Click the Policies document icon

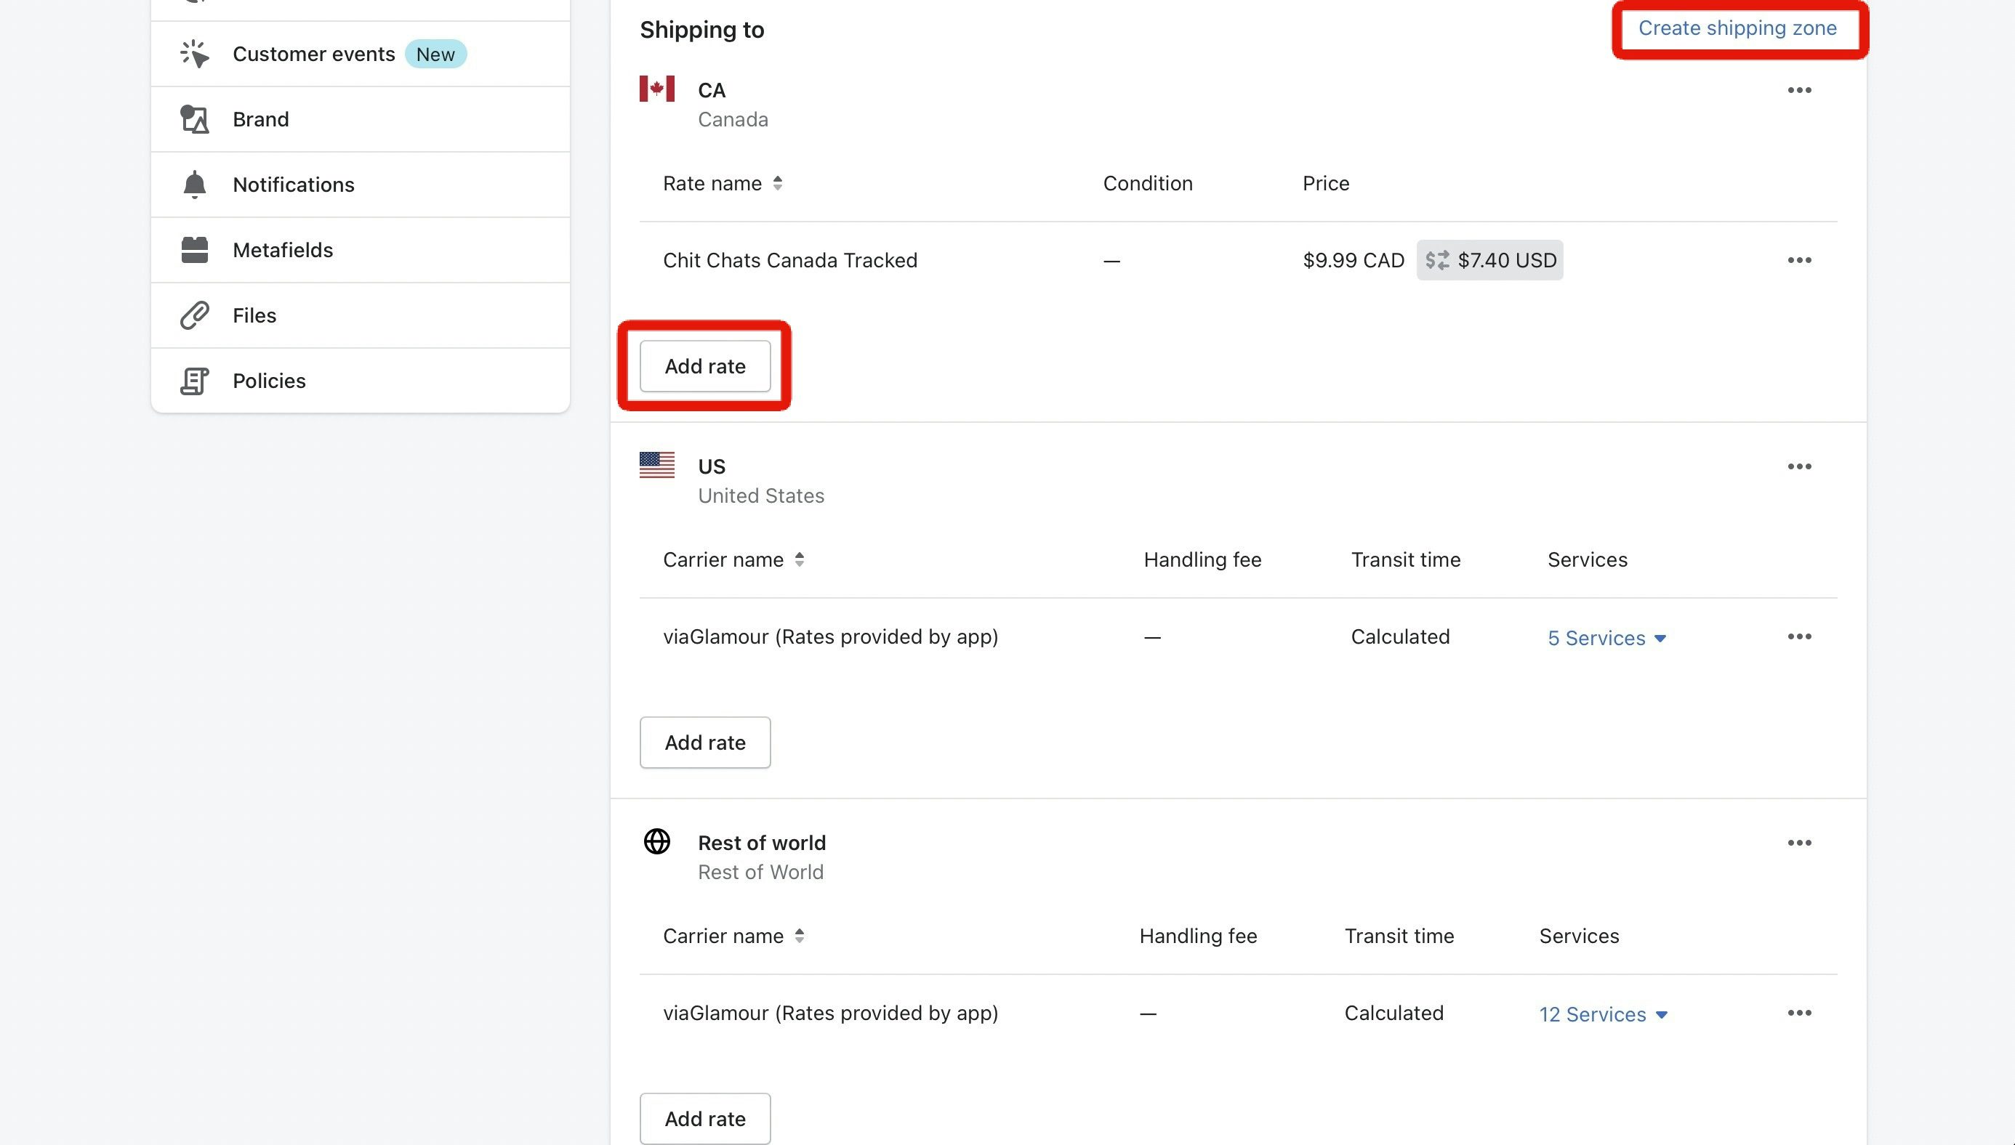pyautogui.click(x=194, y=380)
